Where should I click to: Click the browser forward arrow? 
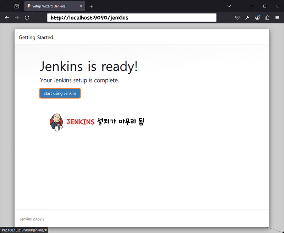point(17,18)
